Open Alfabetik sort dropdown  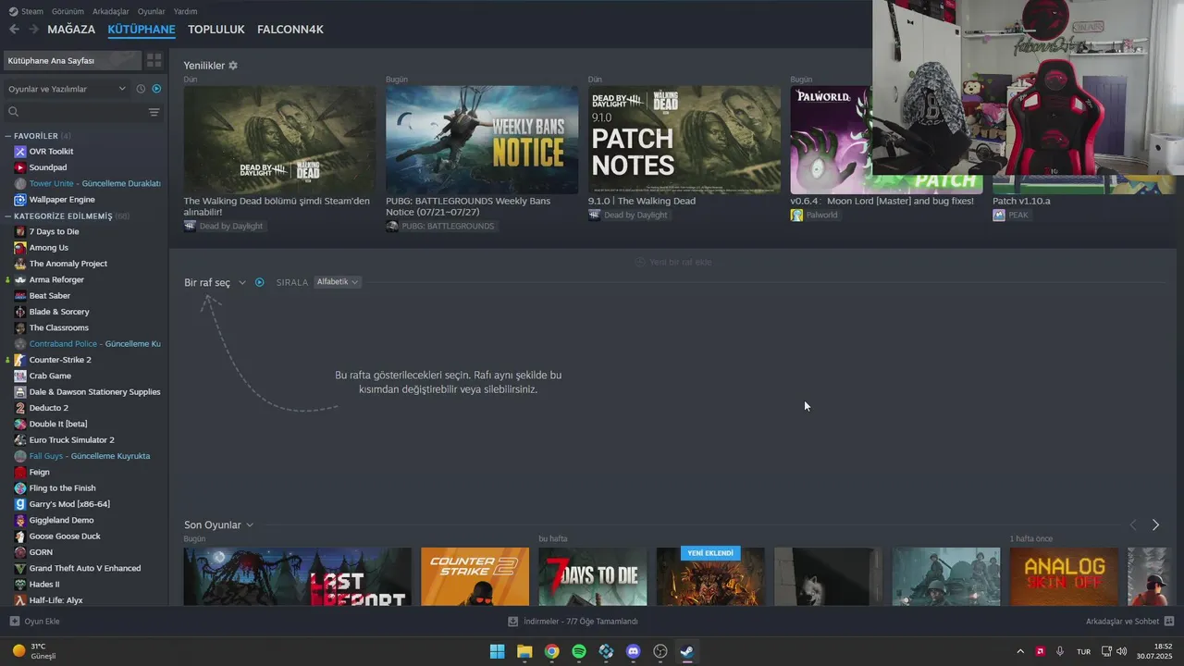click(338, 282)
